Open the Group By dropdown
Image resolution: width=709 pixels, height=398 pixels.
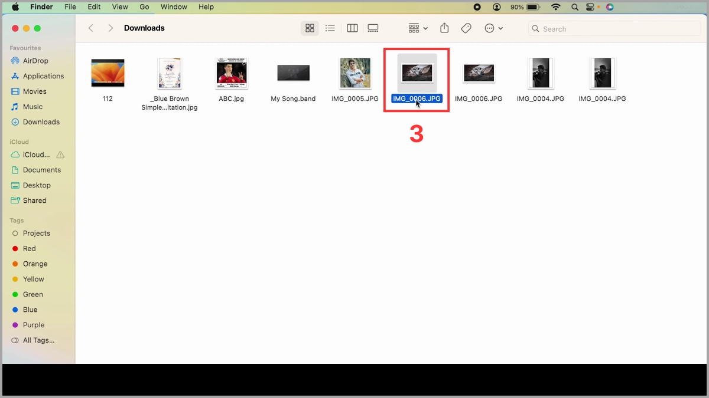click(418, 28)
